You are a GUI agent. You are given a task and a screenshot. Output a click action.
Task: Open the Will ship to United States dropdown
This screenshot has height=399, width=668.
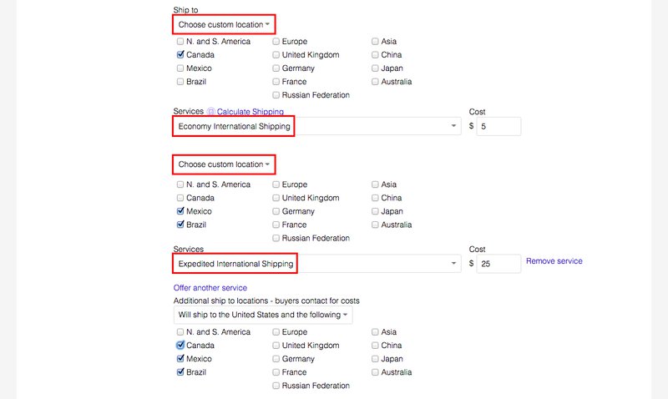[263, 316]
